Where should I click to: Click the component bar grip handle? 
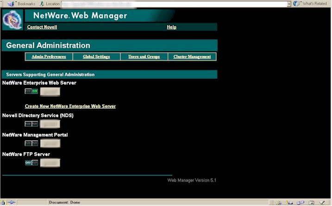coord(271,203)
